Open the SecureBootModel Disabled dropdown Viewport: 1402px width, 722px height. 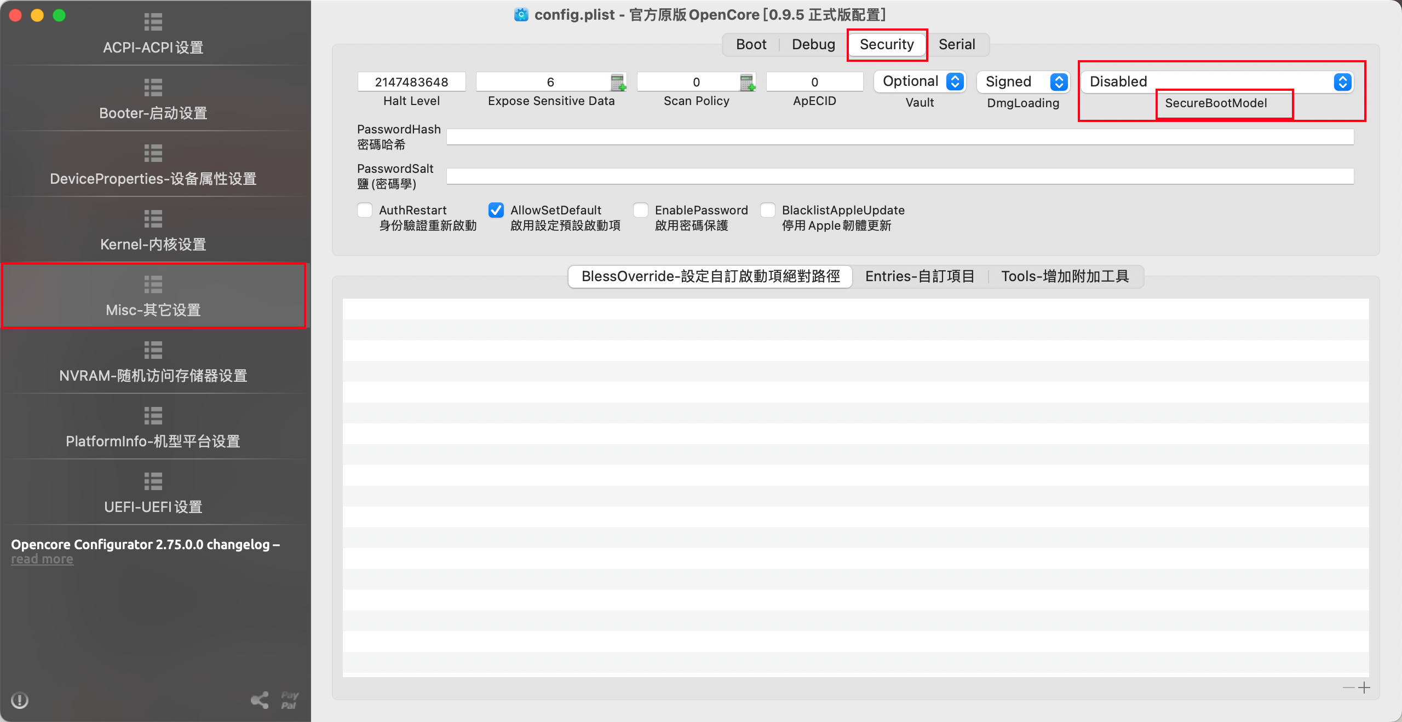click(x=1217, y=82)
